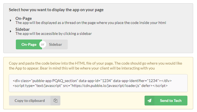
Task: Expand the arrow next to Sidebar heading
Action: click(x=11, y=31)
